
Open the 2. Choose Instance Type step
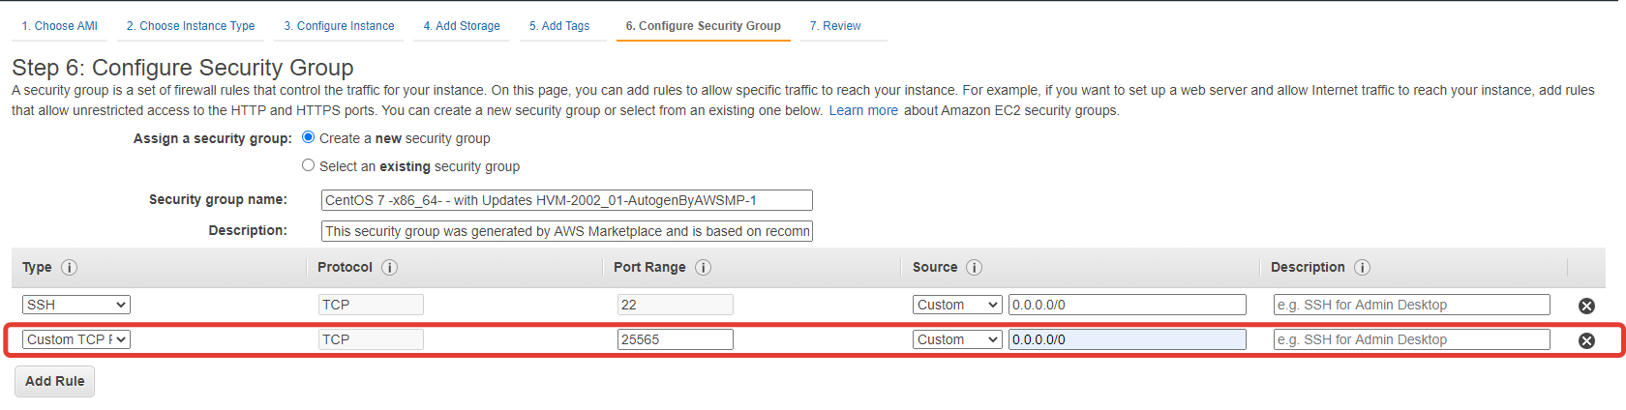(191, 26)
